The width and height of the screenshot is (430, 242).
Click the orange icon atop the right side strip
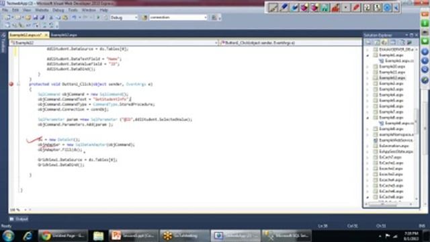(425, 15)
